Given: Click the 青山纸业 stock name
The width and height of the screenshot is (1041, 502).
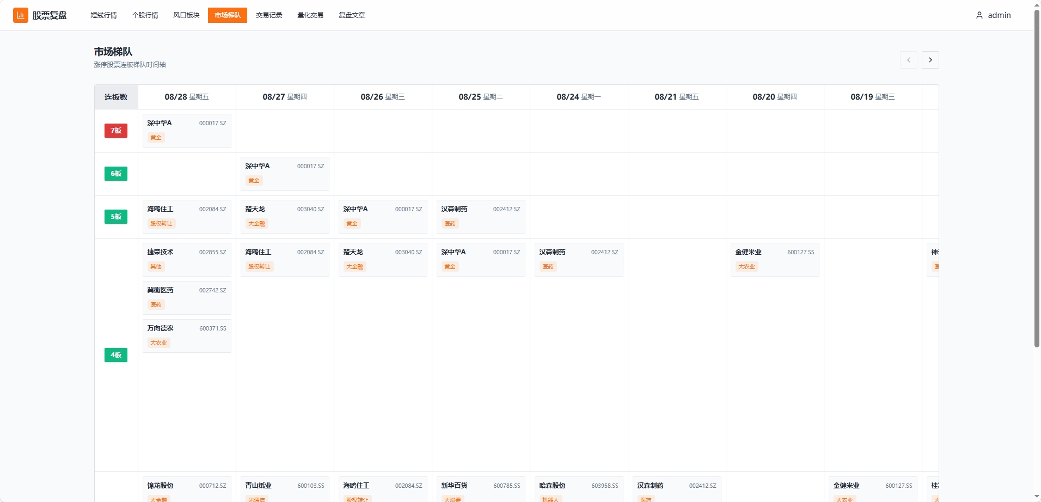Looking at the screenshot, I should point(259,486).
